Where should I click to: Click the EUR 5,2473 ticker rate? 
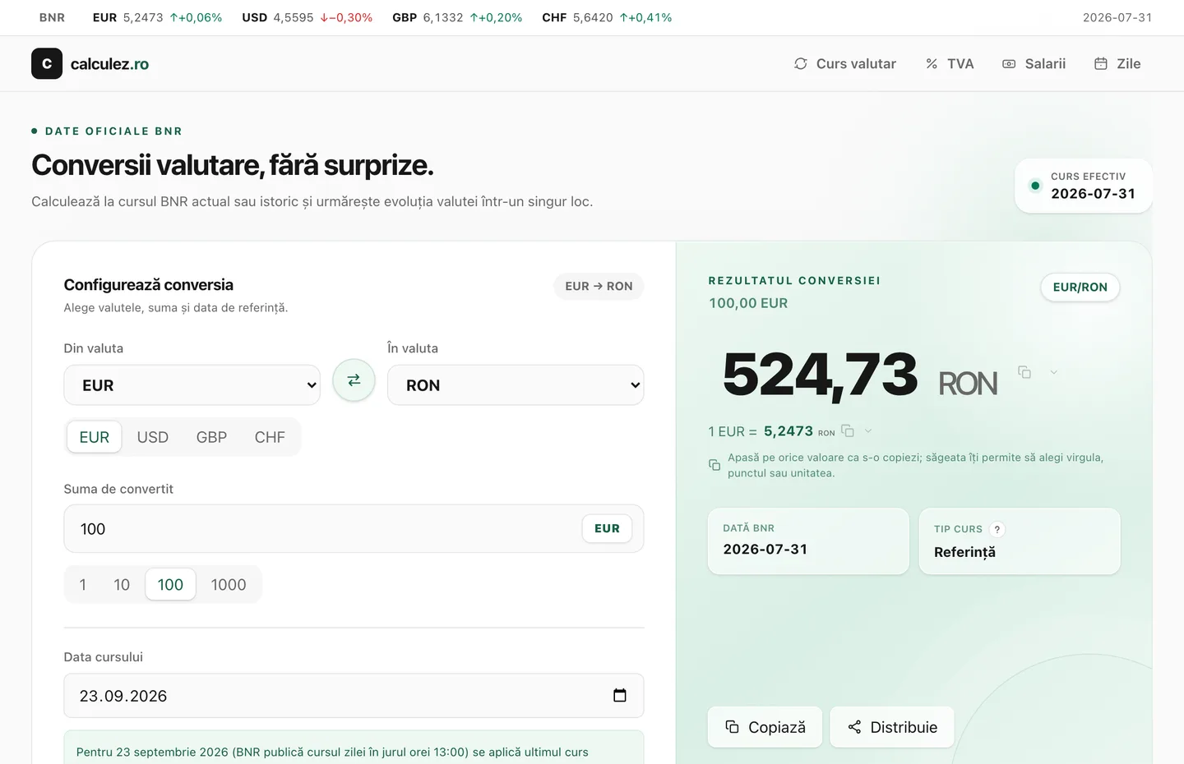pos(157,17)
